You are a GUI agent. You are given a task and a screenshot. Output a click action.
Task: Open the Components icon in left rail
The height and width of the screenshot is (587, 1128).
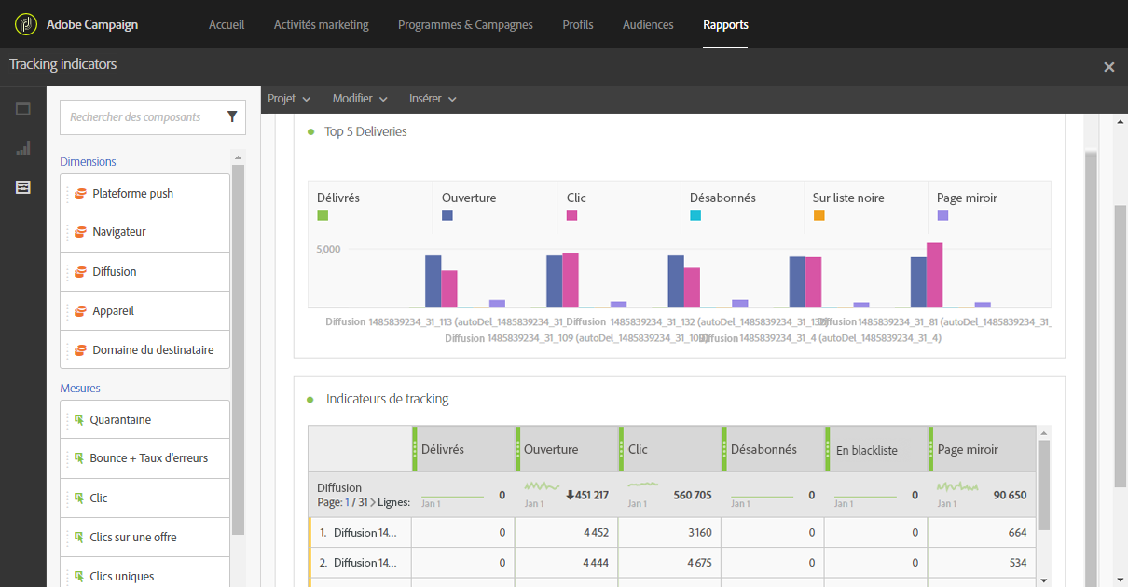(23, 187)
